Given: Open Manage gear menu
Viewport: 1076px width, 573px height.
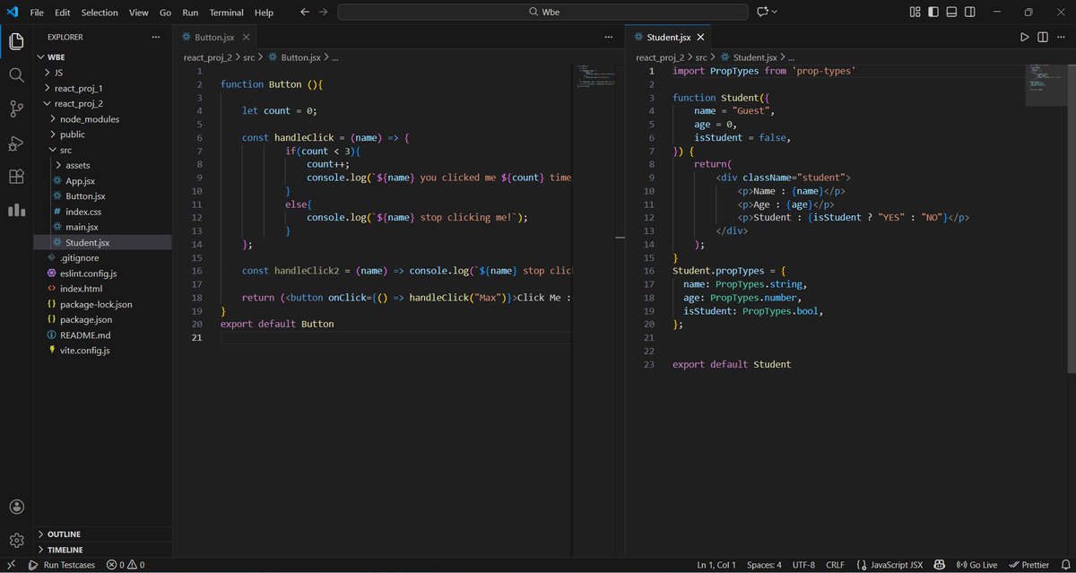Looking at the screenshot, I should (16, 541).
